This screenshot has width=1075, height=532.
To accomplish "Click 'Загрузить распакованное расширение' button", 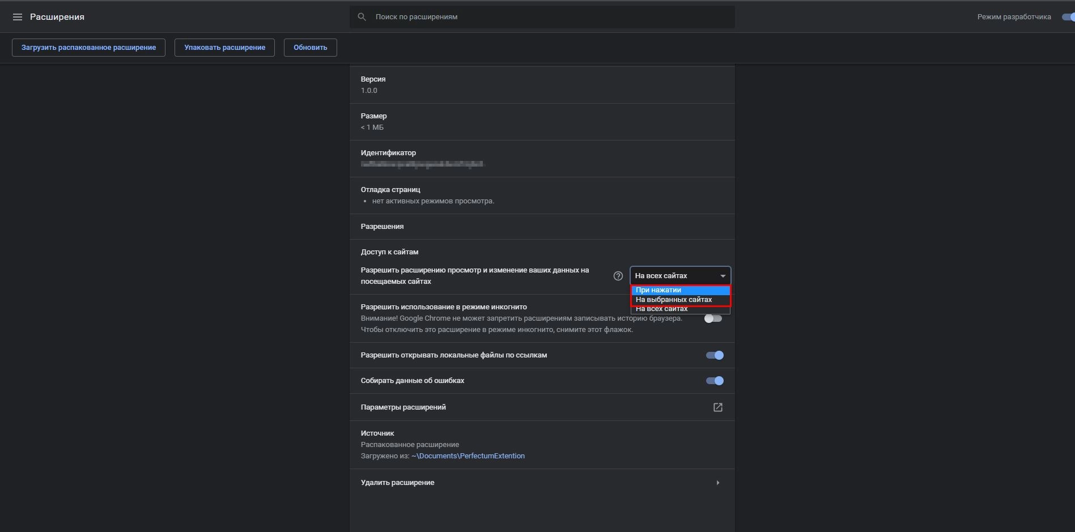I will (x=88, y=48).
